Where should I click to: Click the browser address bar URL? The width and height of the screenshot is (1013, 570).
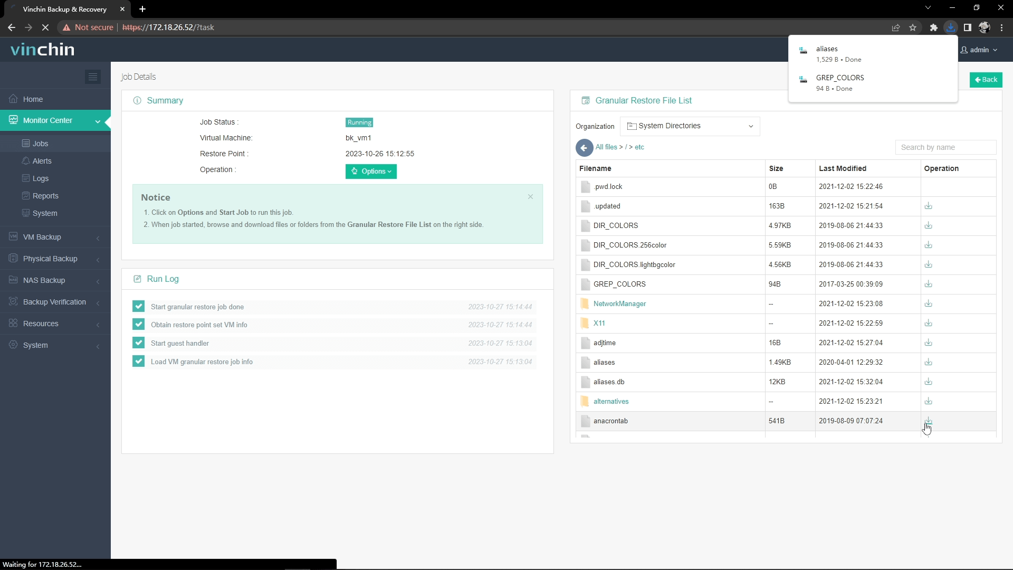click(x=168, y=27)
